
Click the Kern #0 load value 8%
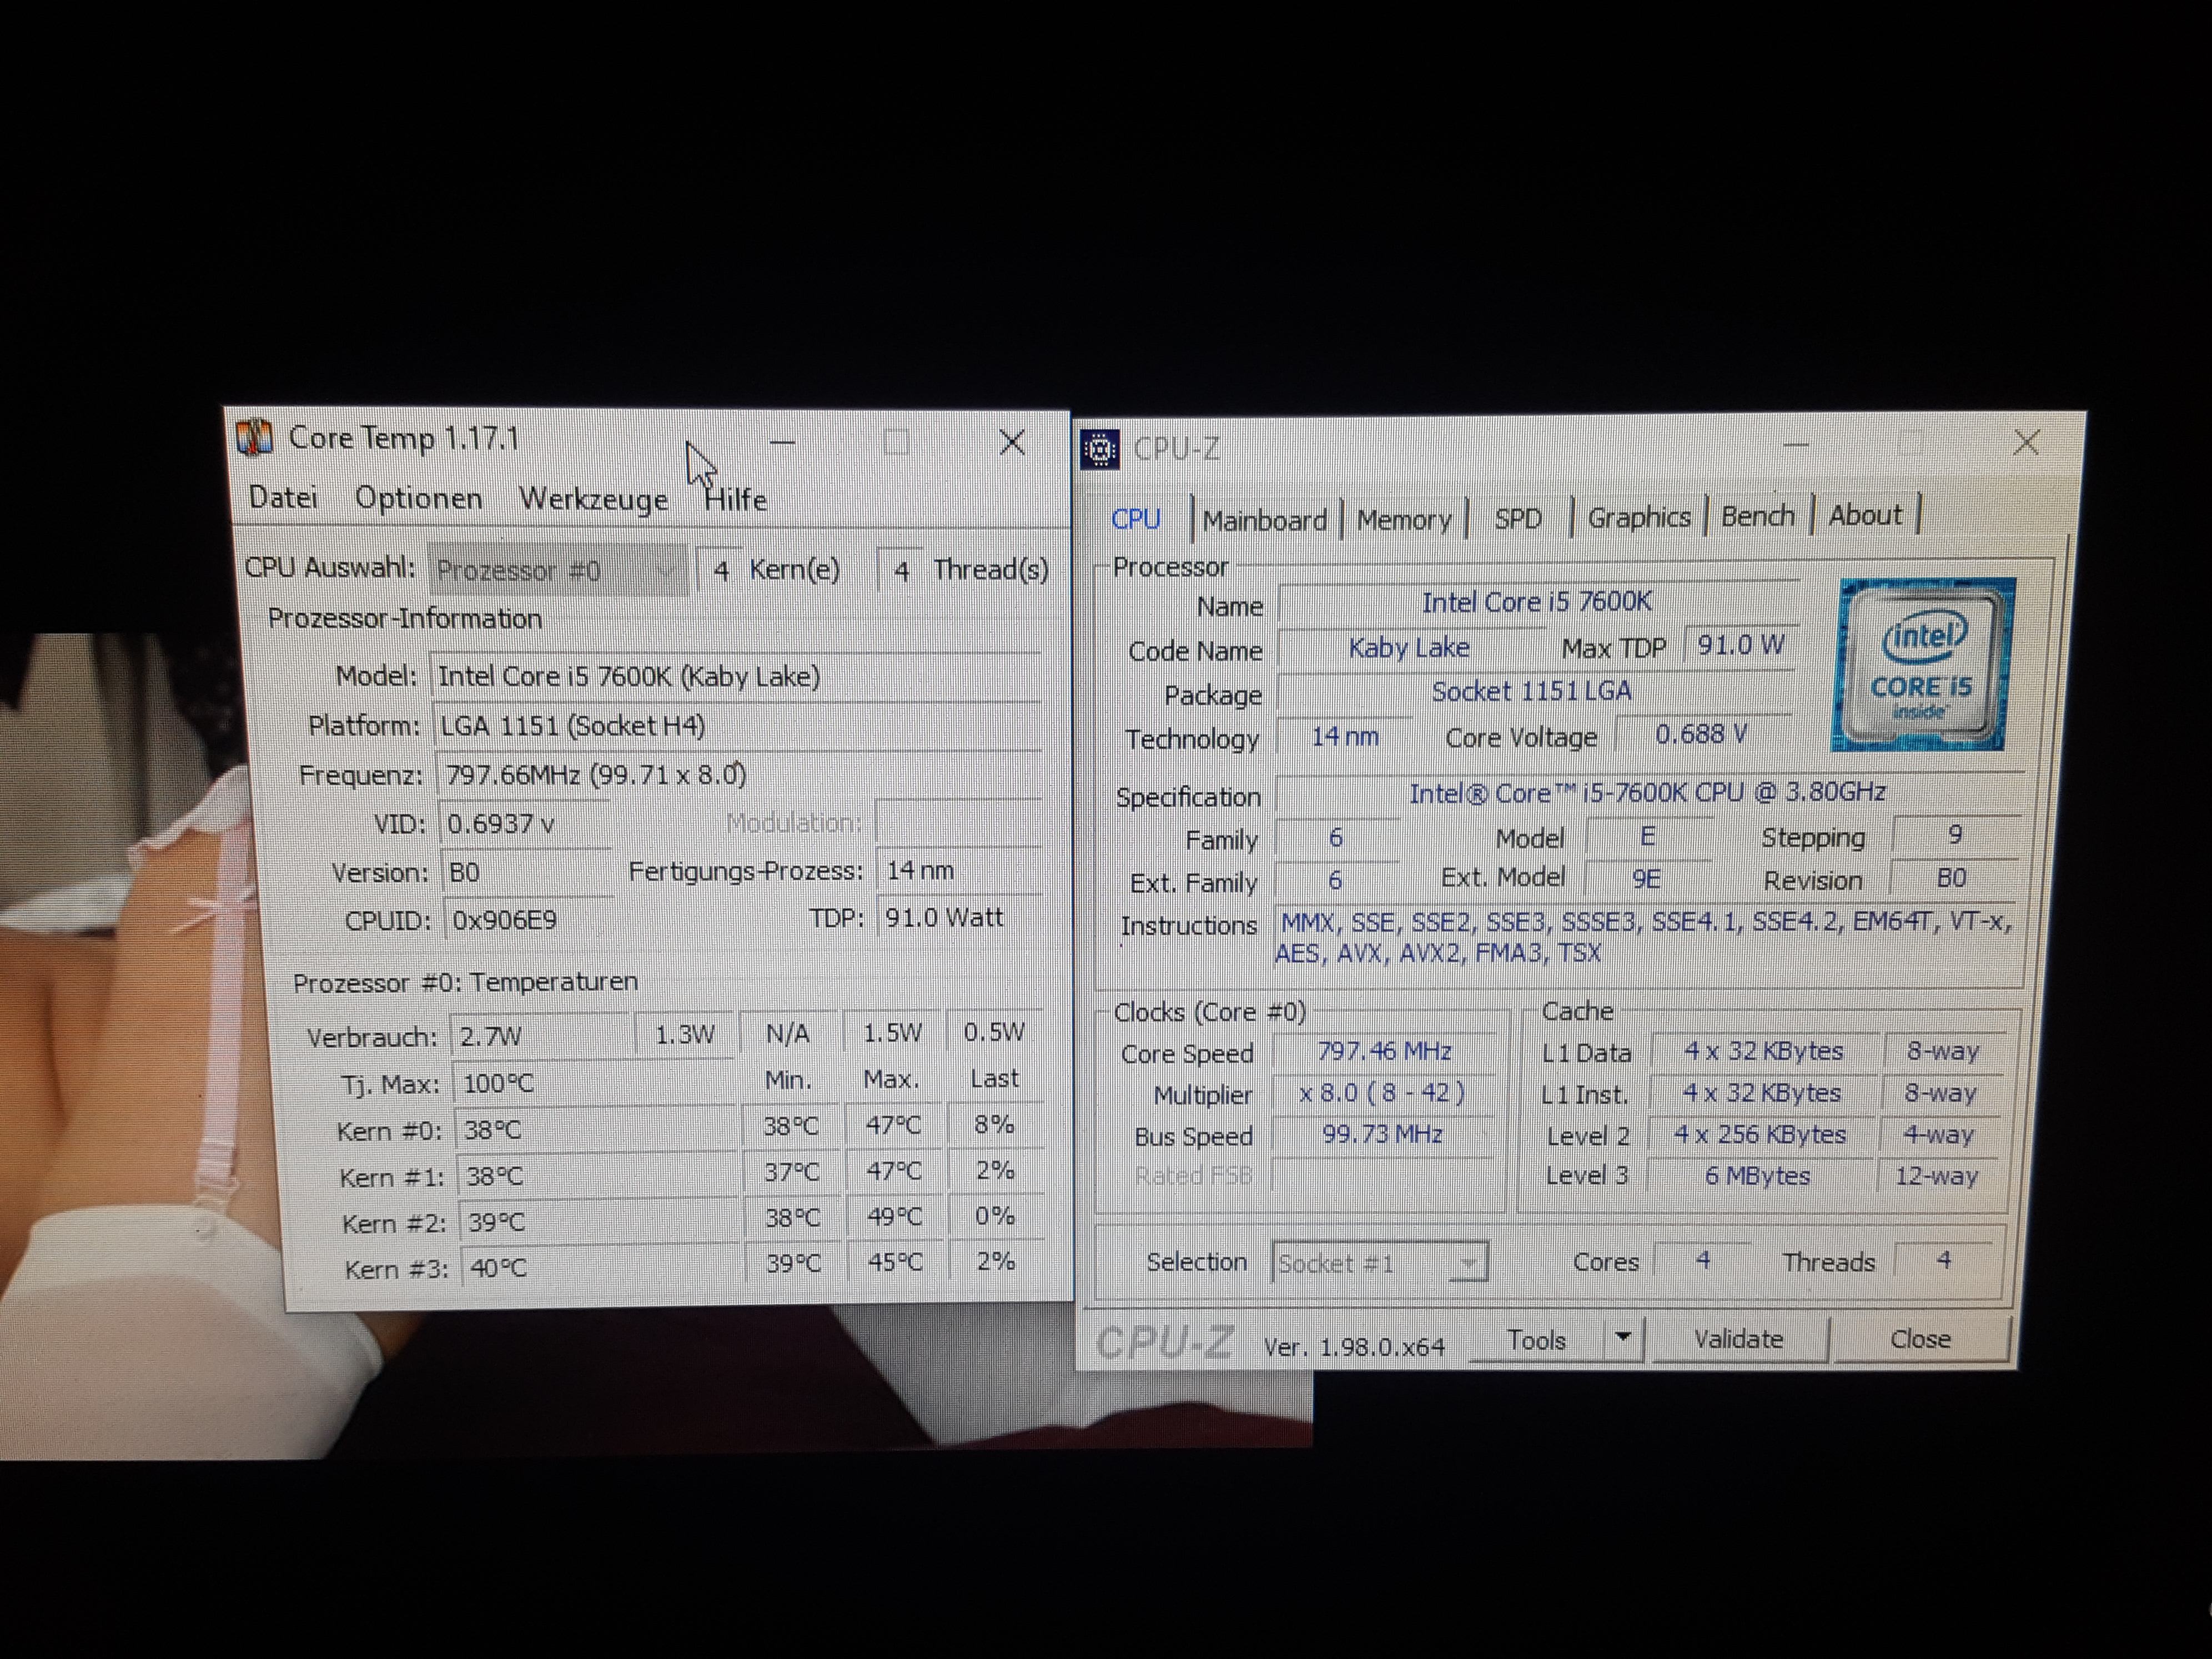995,1125
